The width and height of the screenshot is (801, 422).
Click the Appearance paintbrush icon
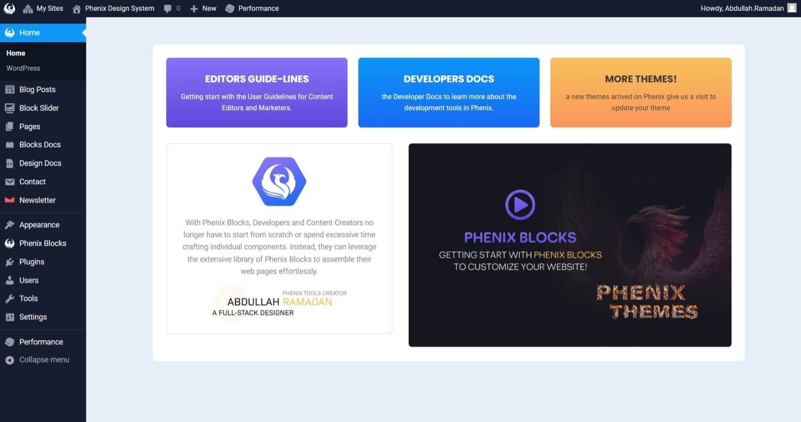(x=10, y=225)
